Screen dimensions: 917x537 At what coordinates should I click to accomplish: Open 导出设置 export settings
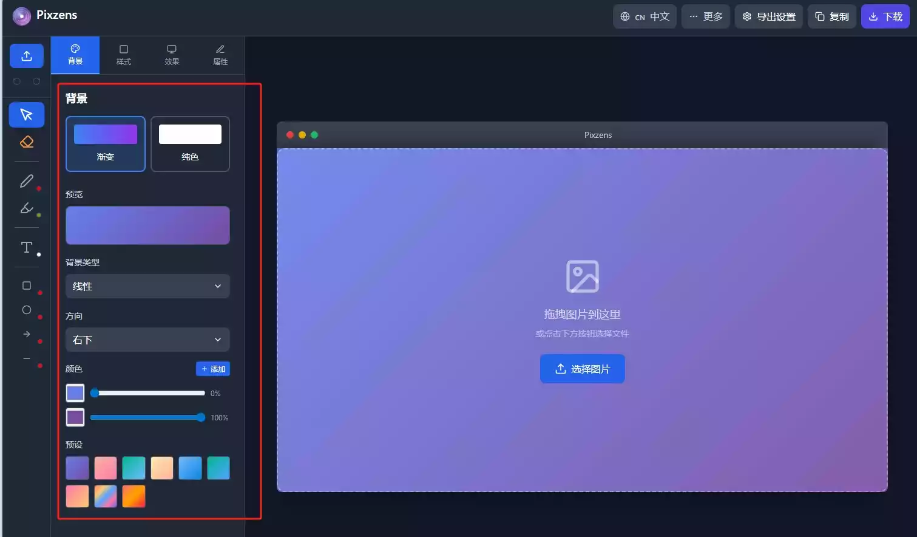(769, 16)
